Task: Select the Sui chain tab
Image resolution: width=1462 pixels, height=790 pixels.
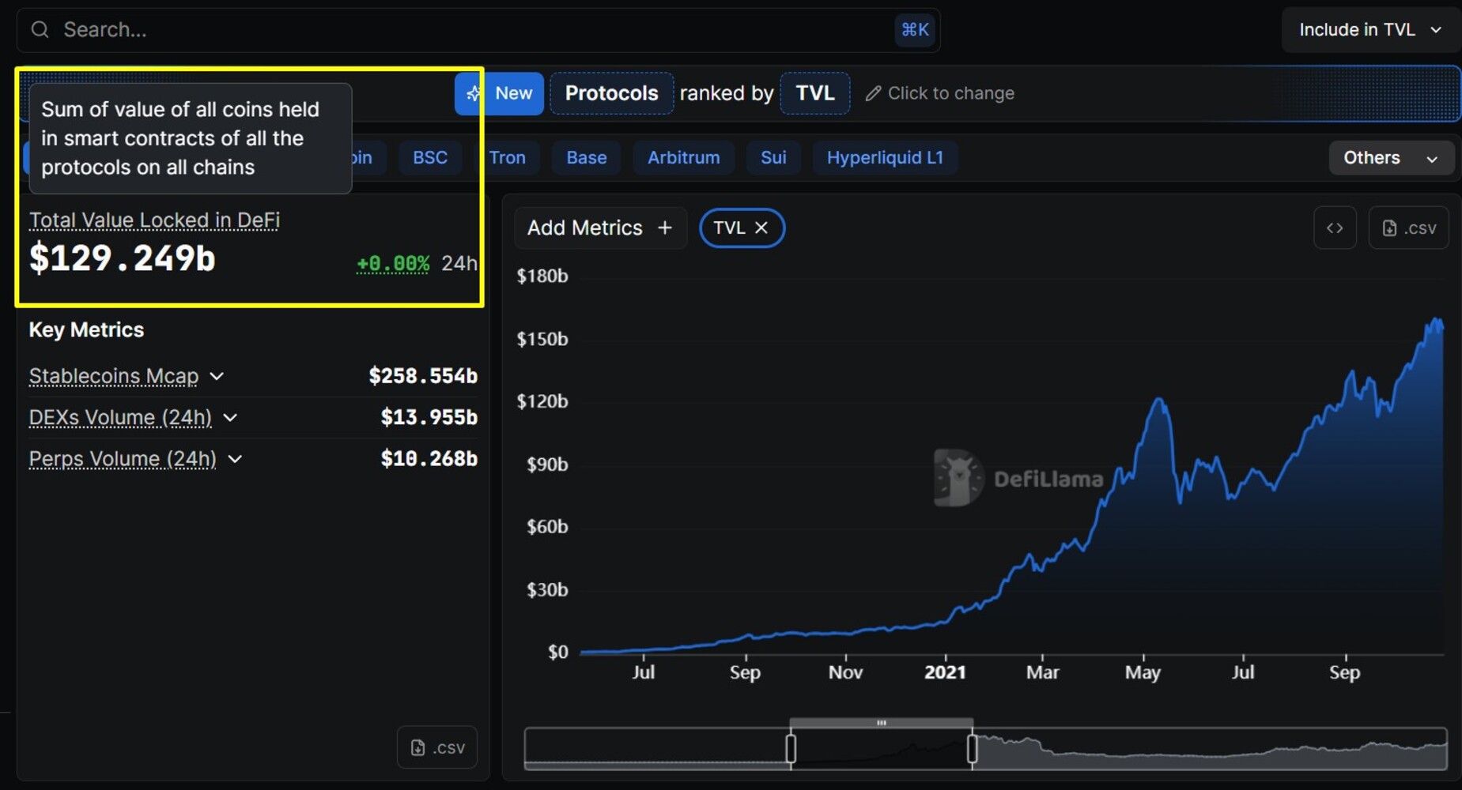Action: (773, 157)
